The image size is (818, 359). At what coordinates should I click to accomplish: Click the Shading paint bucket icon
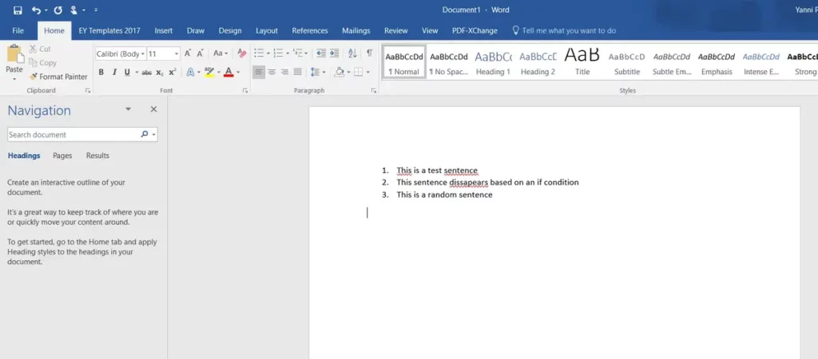point(339,73)
